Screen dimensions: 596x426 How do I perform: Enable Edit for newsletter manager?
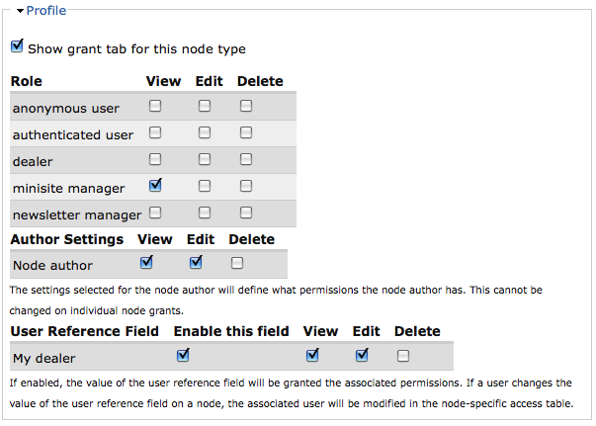[x=205, y=212]
